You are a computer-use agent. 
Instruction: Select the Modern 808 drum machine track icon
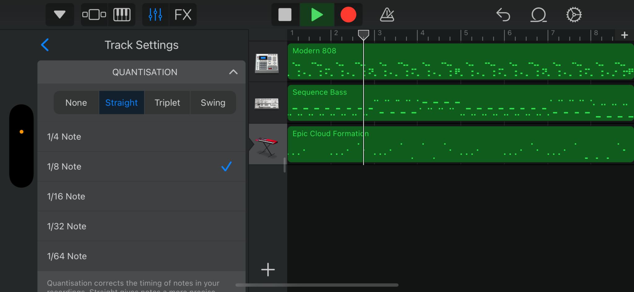pyautogui.click(x=267, y=63)
